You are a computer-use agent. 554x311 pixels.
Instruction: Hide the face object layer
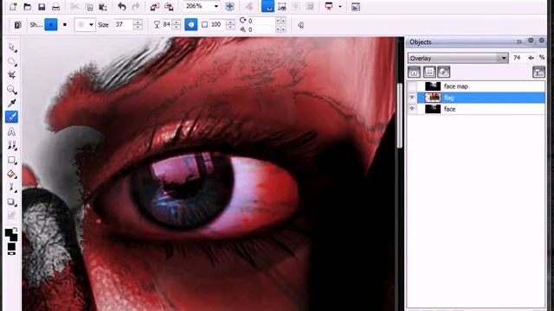click(x=412, y=109)
